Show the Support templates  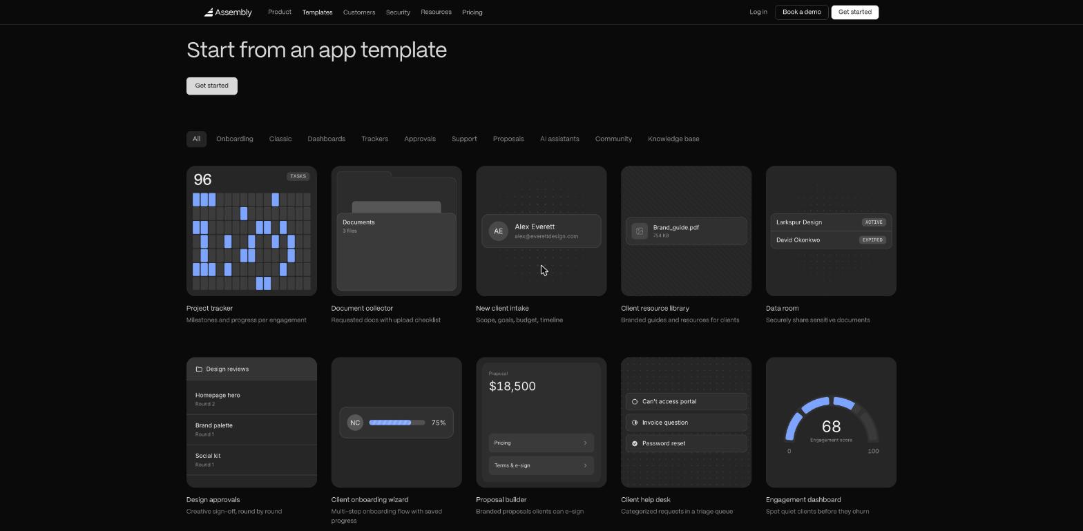(x=464, y=139)
